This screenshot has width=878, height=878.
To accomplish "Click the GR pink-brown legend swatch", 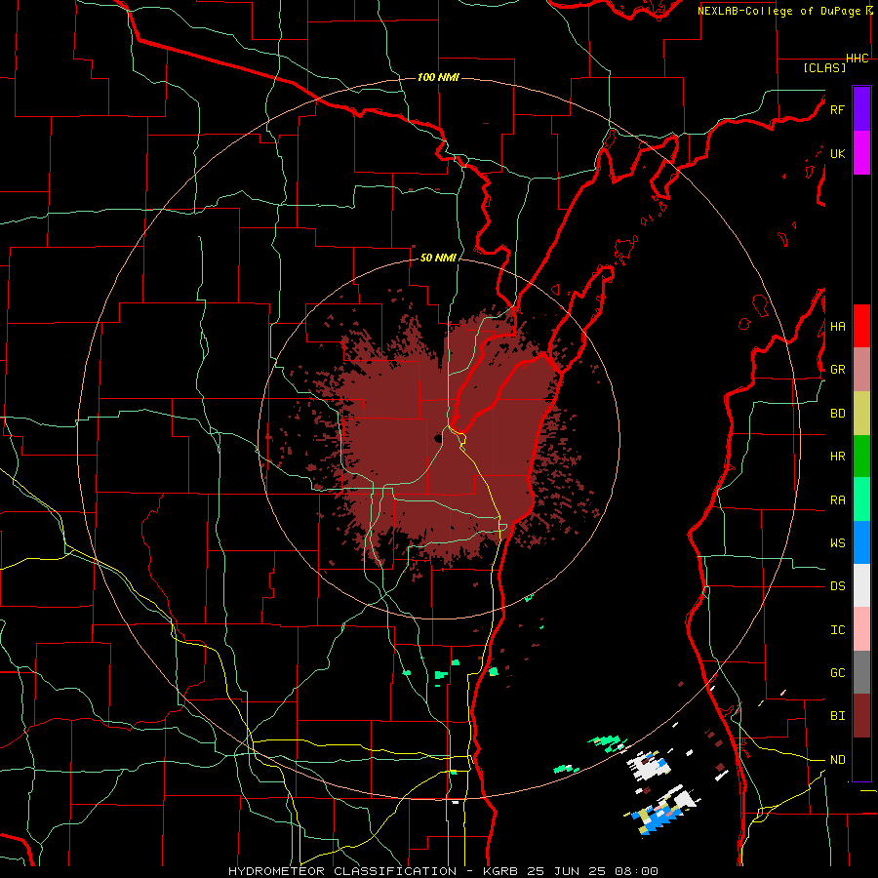I will 861,370.
